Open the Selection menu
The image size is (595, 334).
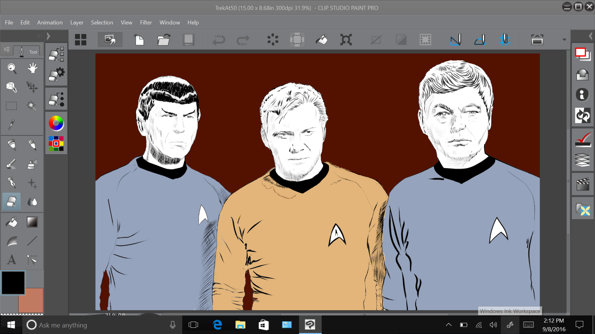[102, 22]
